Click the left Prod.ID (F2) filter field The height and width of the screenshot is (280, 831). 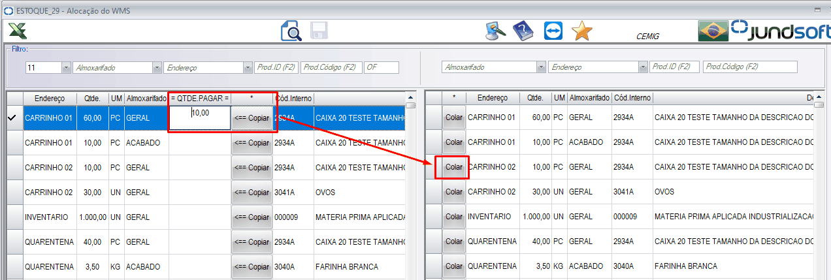276,67
